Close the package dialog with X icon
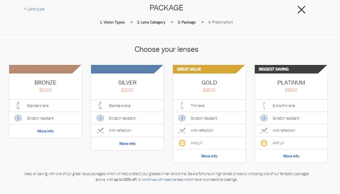 click(301, 10)
